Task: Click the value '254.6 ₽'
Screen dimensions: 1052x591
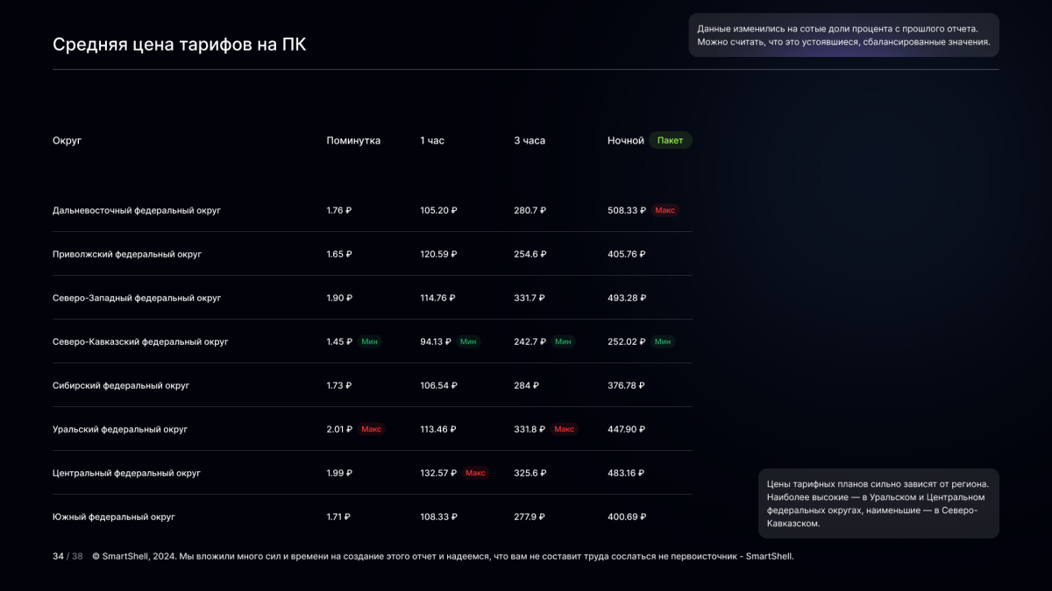Action: tap(530, 255)
